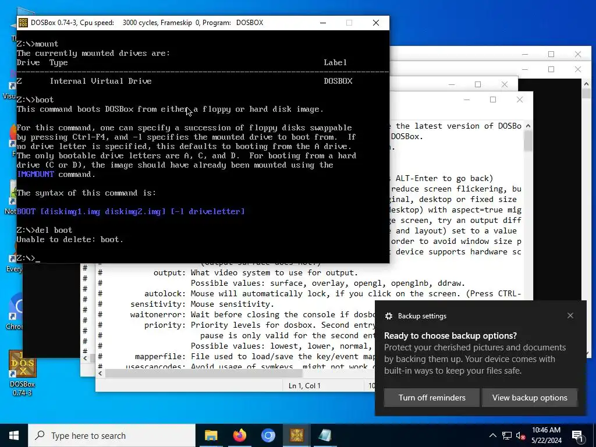Click 'Internal Virtual Drive' text in DOSBox
The image size is (596, 447).
click(101, 81)
